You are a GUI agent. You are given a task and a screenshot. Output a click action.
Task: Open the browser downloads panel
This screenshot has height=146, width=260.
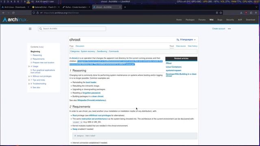coord(241,13)
